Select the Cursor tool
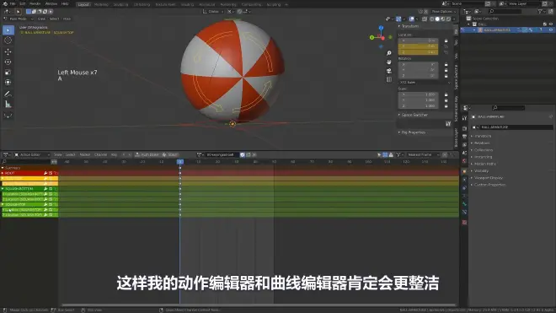 click(8, 40)
